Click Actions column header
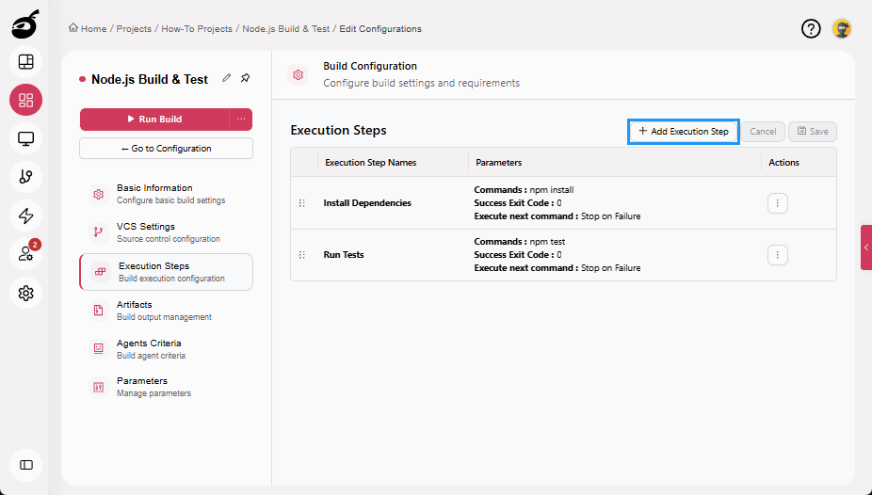Image resolution: width=872 pixels, height=495 pixels. click(x=783, y=162)
